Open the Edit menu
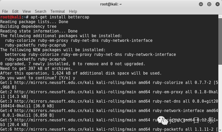The image size is (222, 132). tap(15, 11)
